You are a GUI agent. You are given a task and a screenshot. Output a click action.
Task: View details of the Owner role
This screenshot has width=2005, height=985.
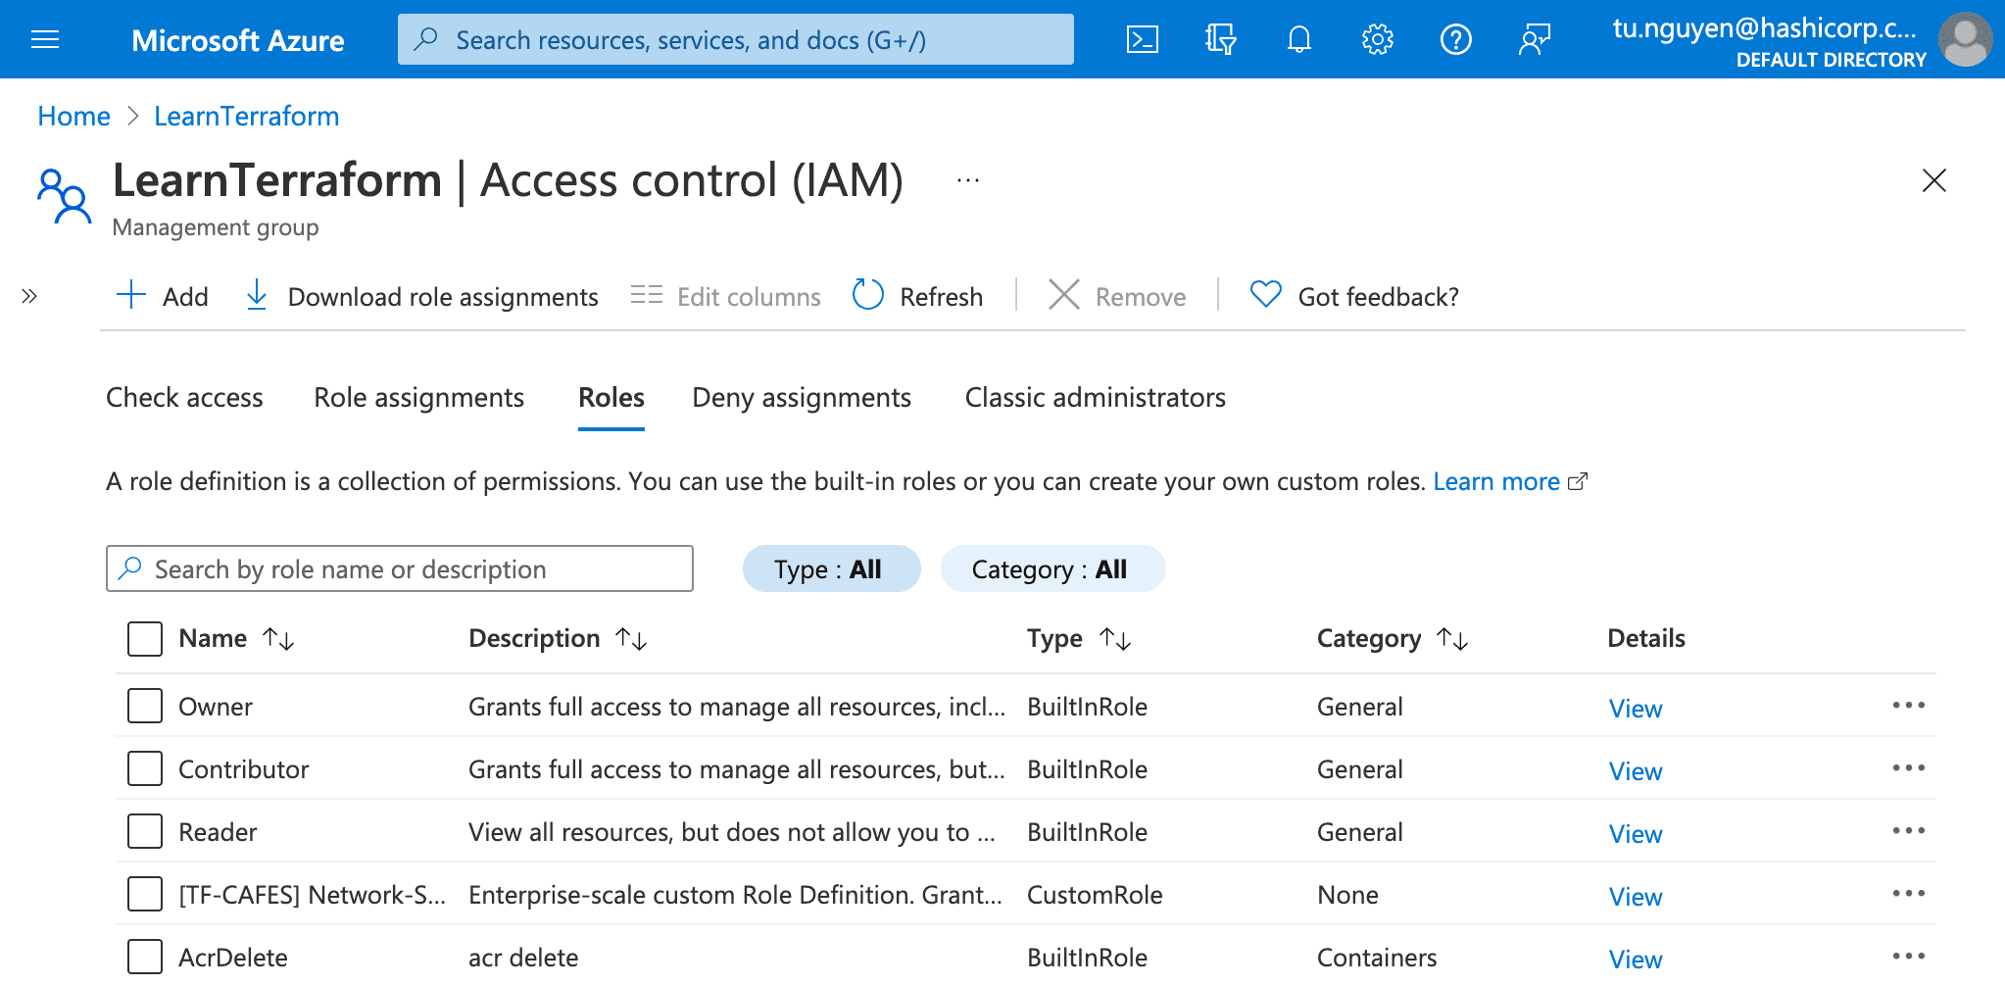(1636, 708)
